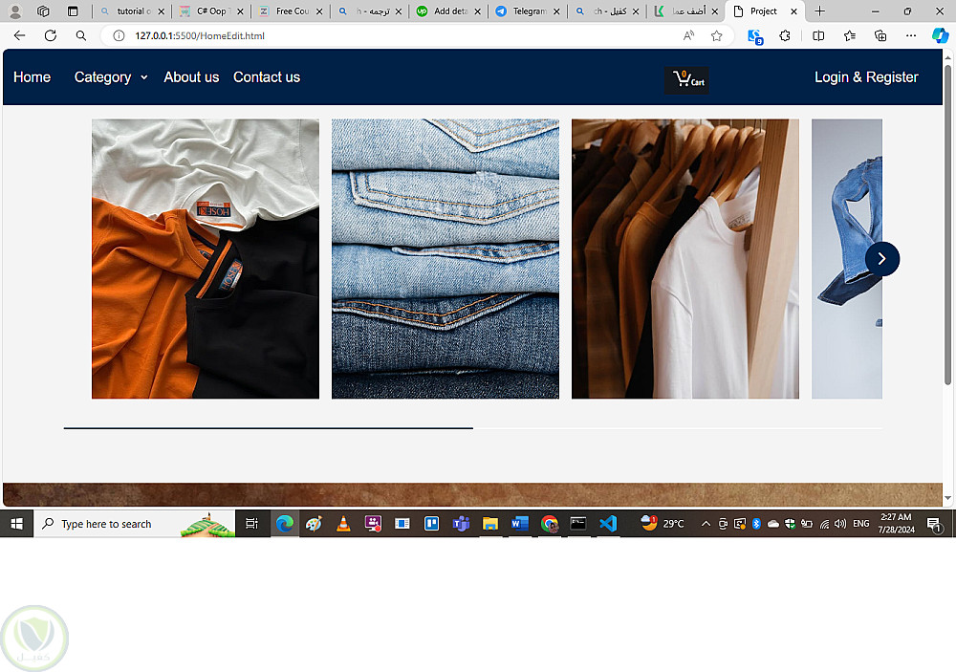Advance carousel with next arrow button

(881, 258)
